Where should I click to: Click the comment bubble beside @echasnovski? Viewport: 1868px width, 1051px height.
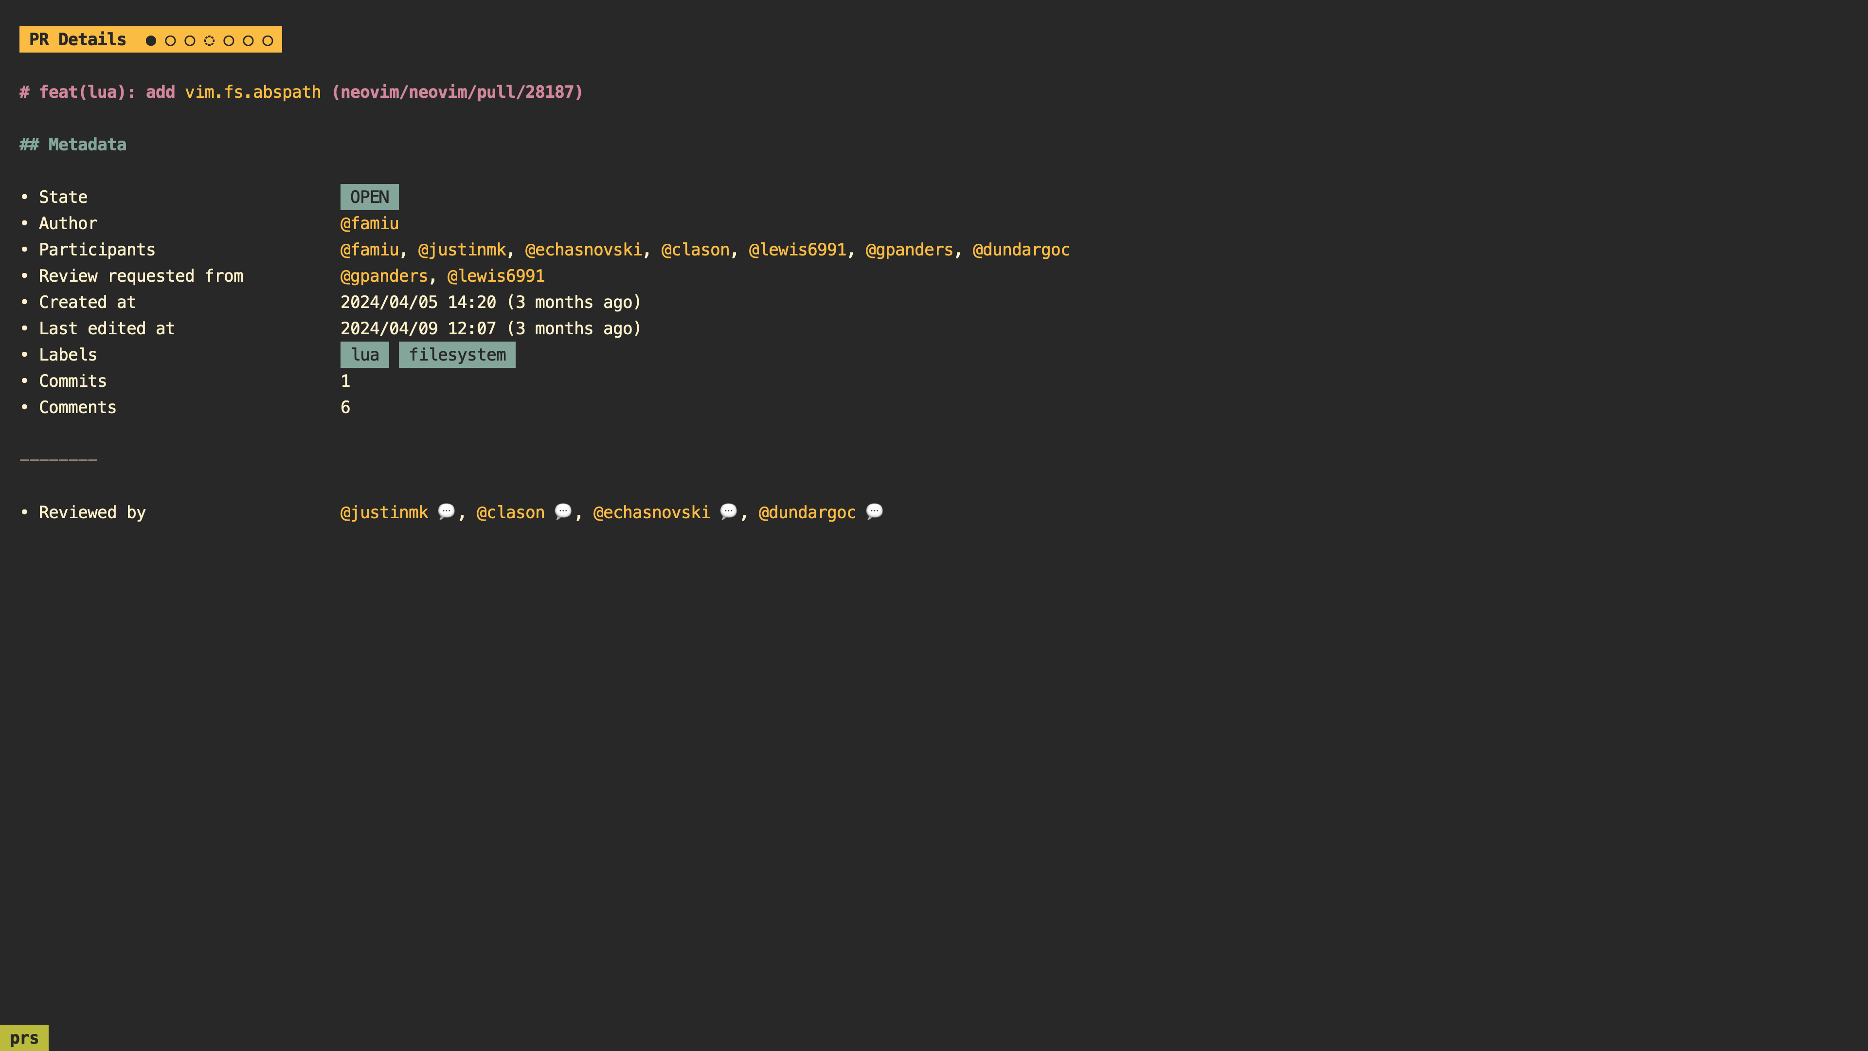(729, 512)
